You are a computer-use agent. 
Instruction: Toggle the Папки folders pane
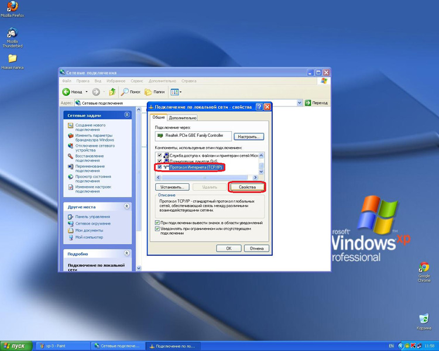point(155,92)
